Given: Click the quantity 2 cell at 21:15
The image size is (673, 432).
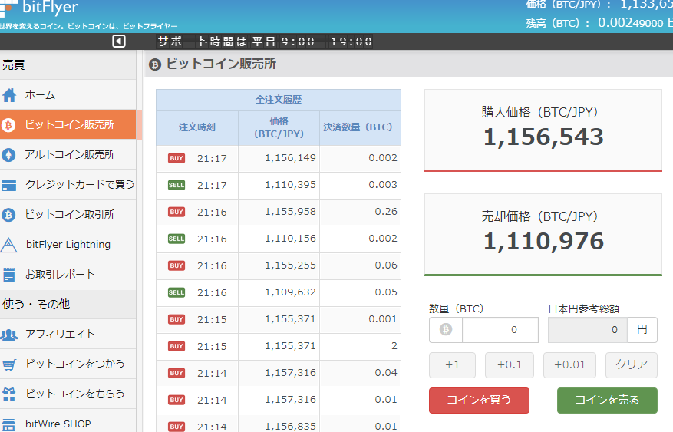Looking at the screenshot, I should click(x=360, y=346).
